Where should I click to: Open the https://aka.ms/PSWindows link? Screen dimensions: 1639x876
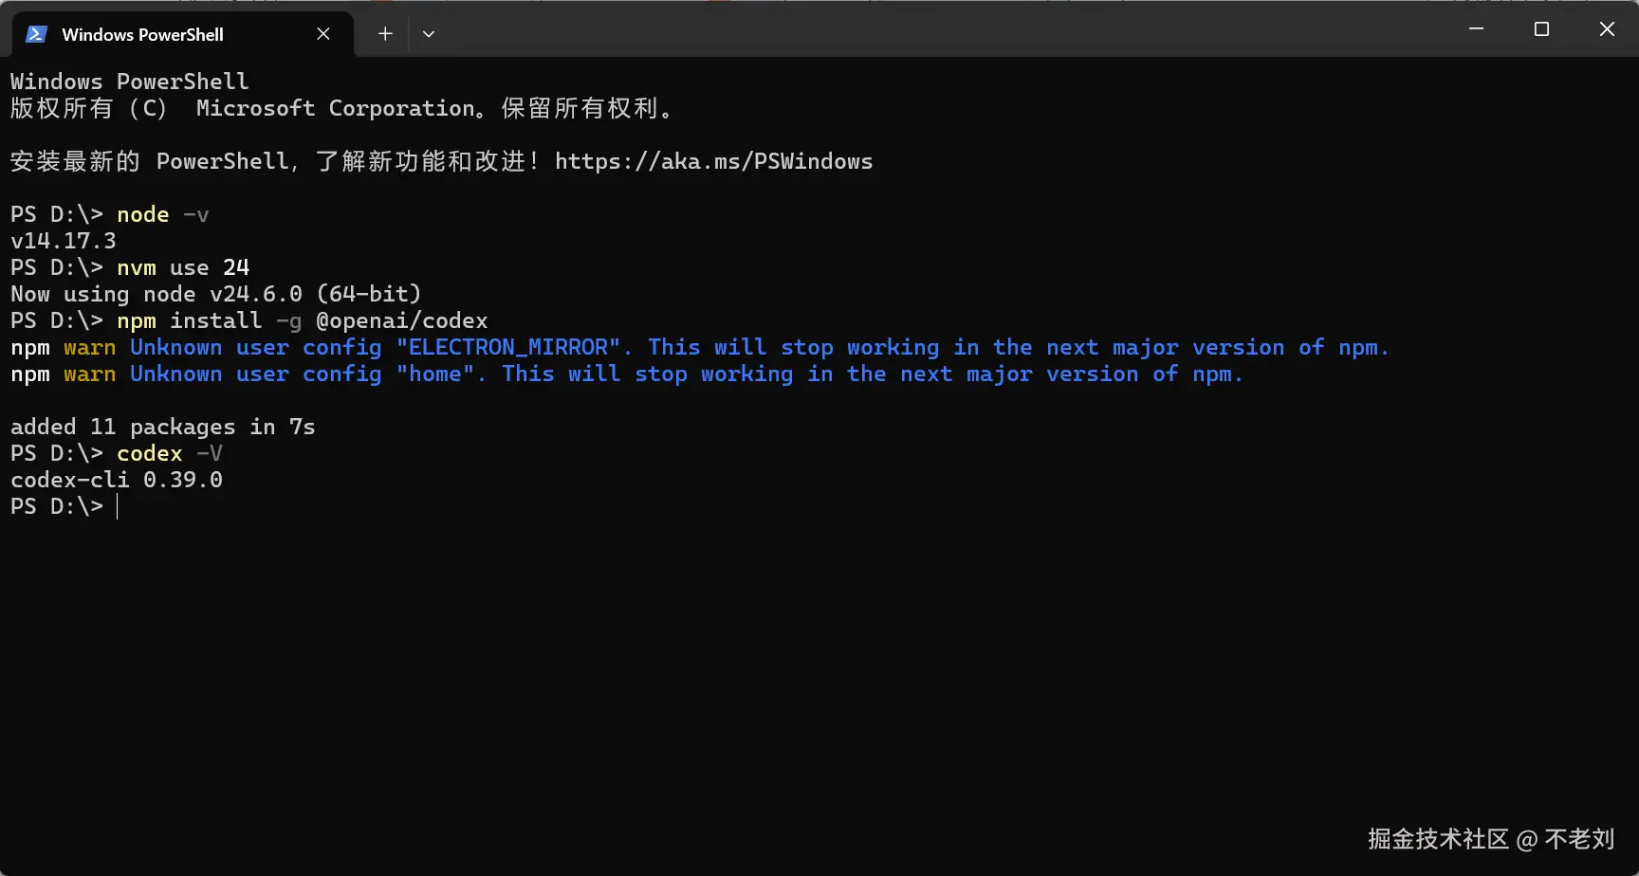[713, 161]
